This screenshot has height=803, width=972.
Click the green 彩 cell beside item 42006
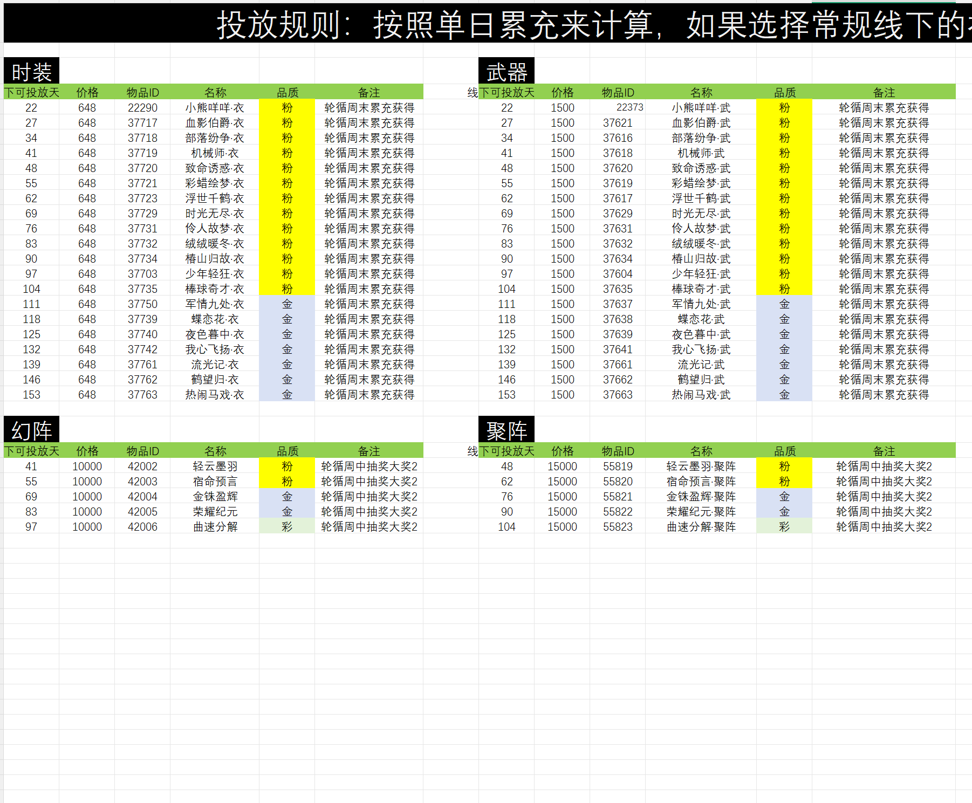287,527
